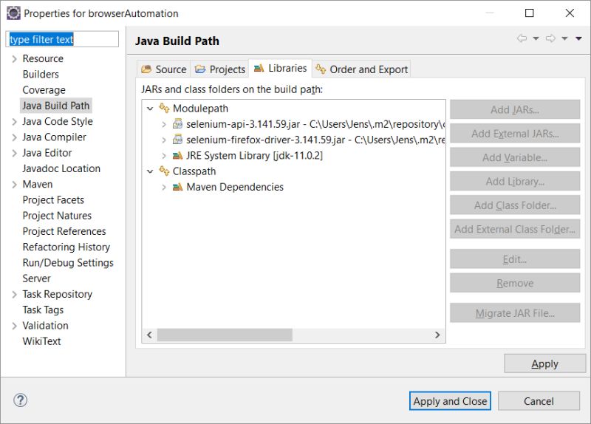Select Project Facets item

click(x=53, y=199)
